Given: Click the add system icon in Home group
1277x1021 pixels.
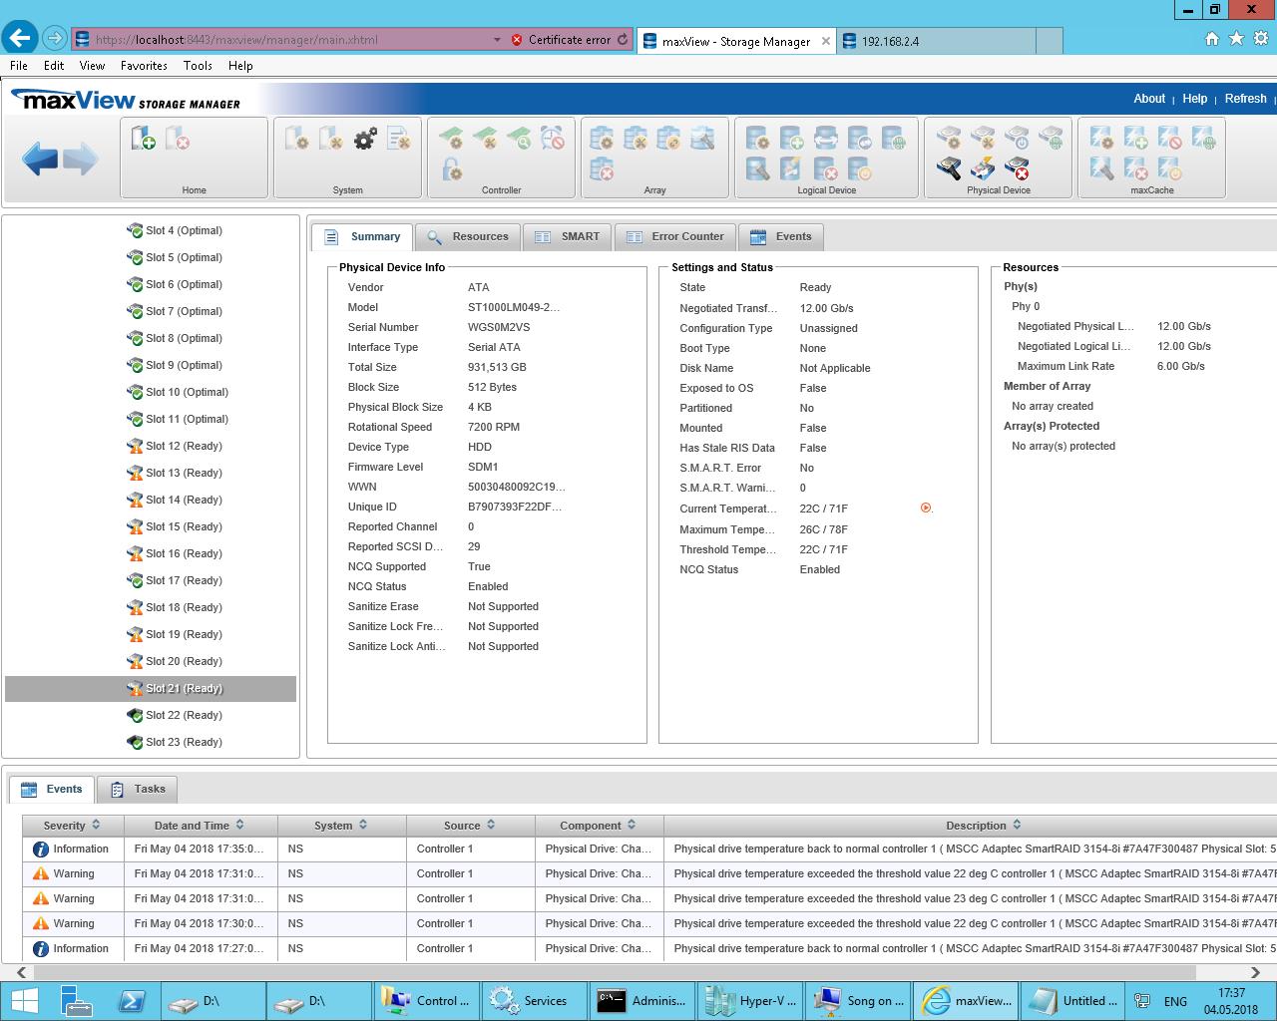Looking at the screenshot, I should [143, 139].
